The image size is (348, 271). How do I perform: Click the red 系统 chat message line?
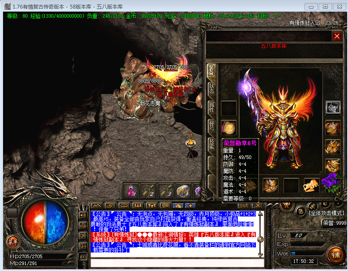point(173,237)
